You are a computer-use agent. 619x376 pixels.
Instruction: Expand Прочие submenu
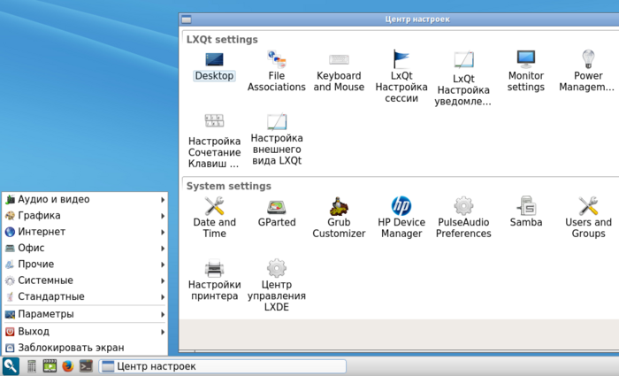point(85,265)
